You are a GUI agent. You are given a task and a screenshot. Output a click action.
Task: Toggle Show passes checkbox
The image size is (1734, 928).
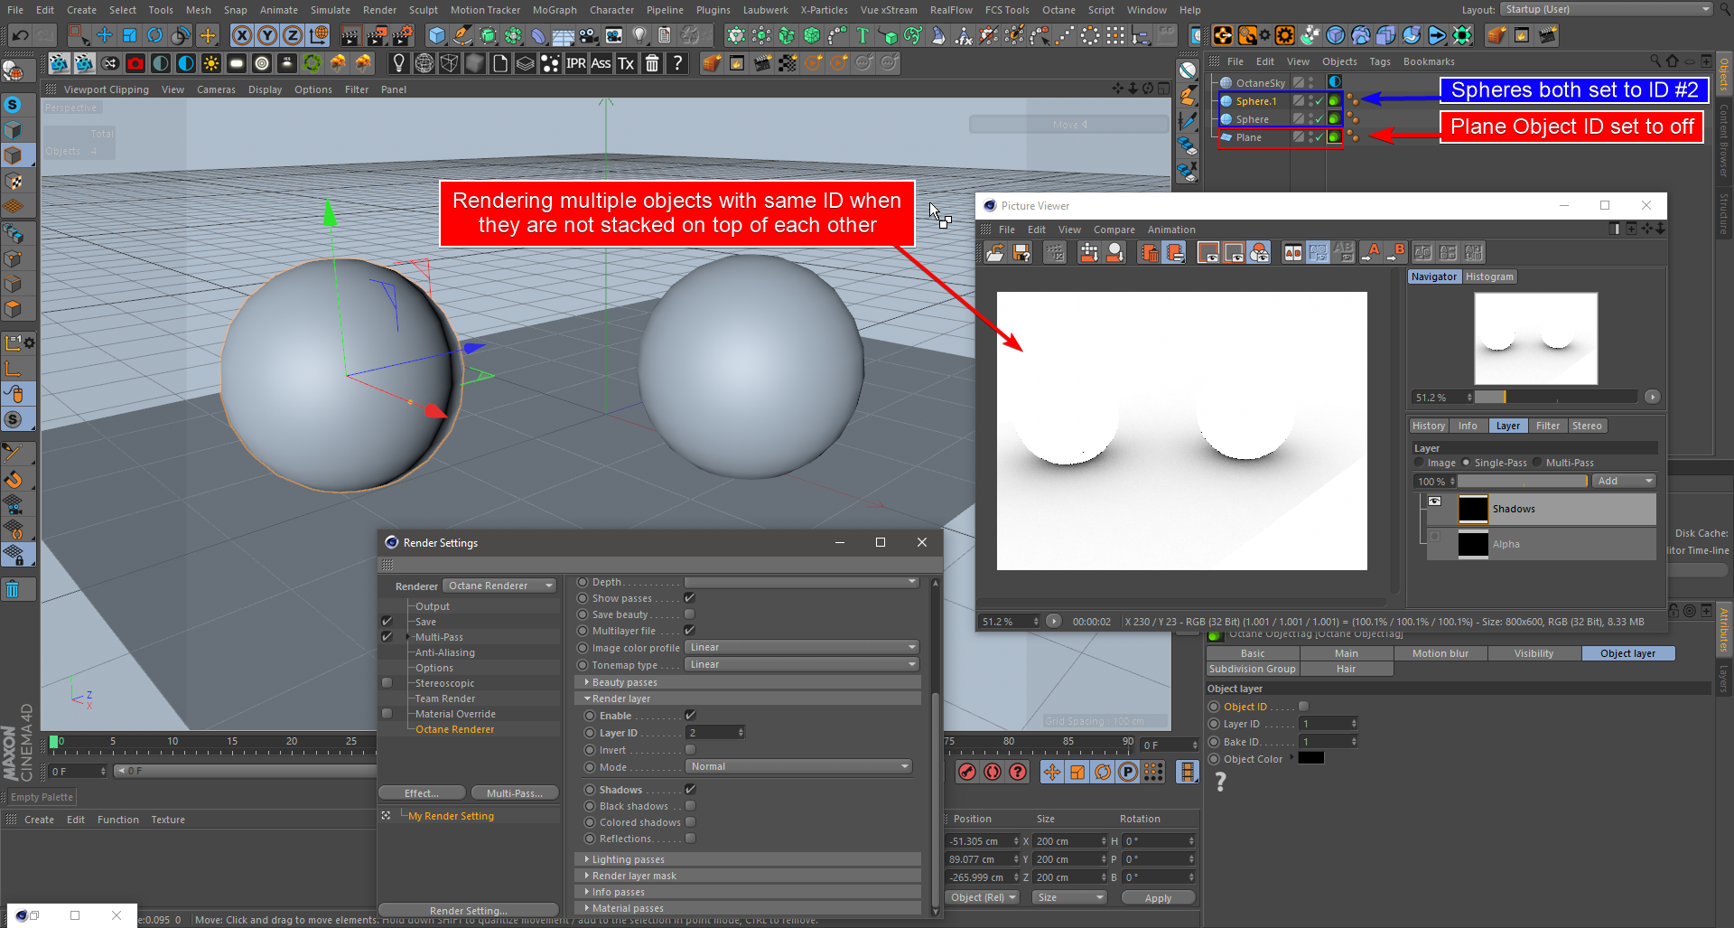690,598
